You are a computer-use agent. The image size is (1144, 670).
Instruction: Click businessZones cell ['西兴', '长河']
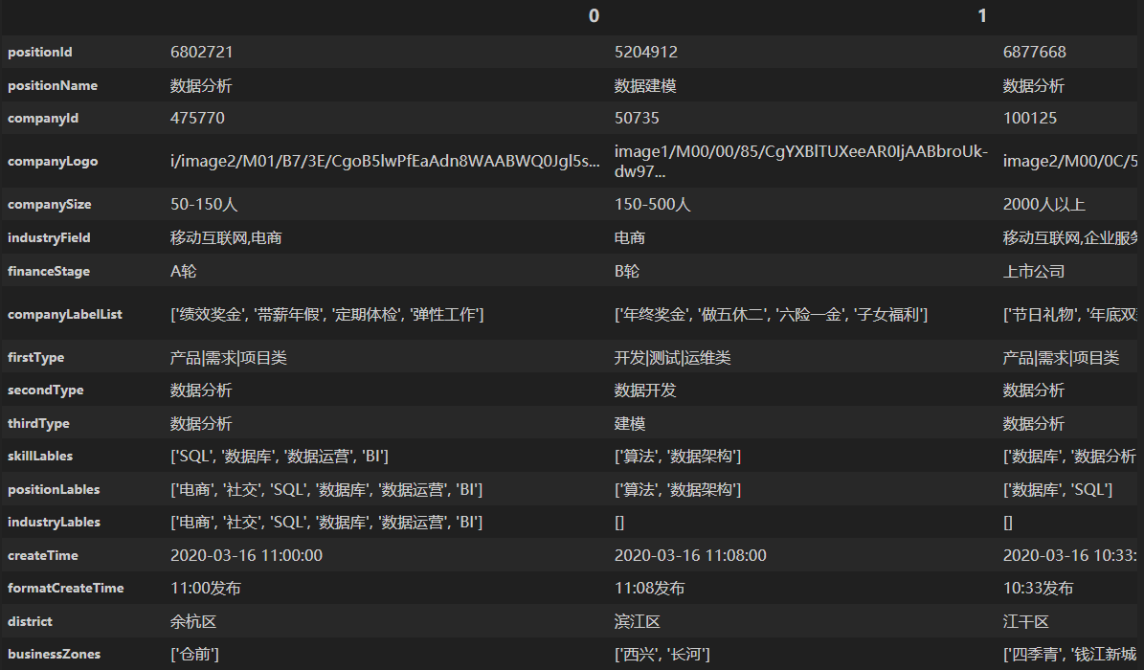[662, 655]
